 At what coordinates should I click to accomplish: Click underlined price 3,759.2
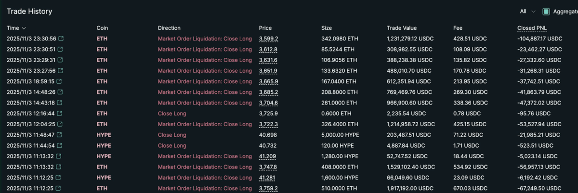click(x=268, y=189)
